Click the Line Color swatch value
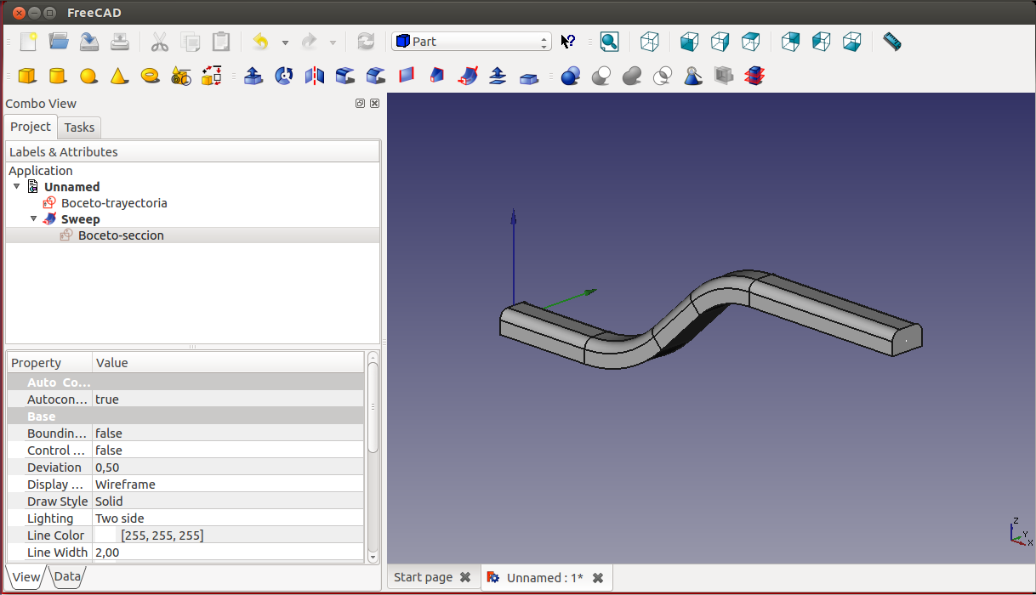 pos(106,535)
